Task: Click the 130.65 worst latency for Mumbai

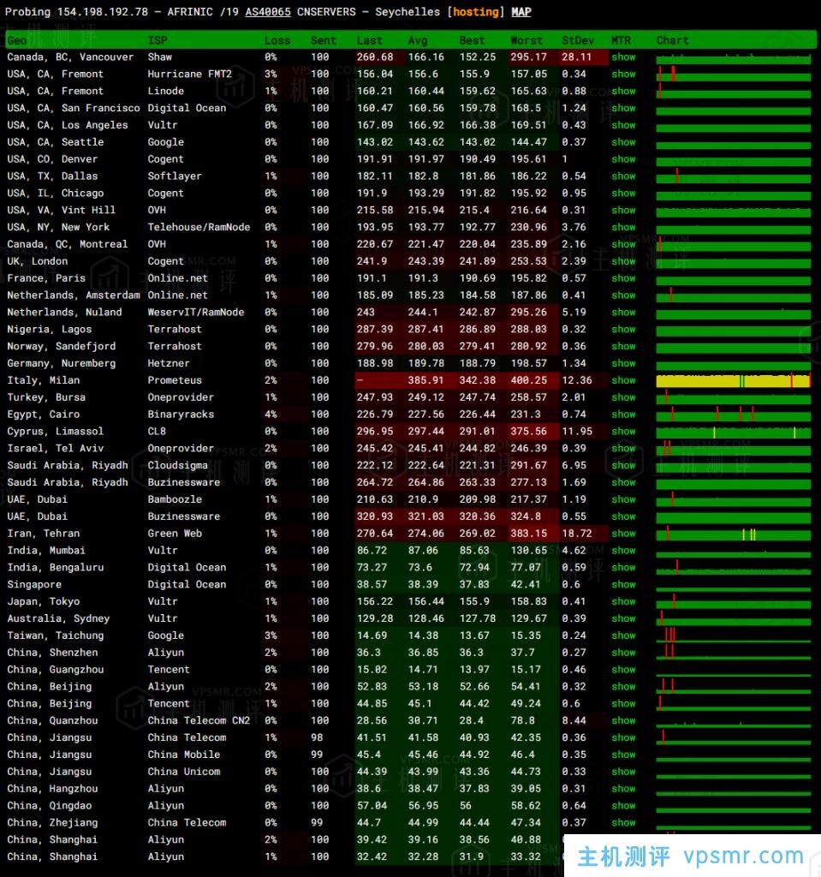Action: 528,551
